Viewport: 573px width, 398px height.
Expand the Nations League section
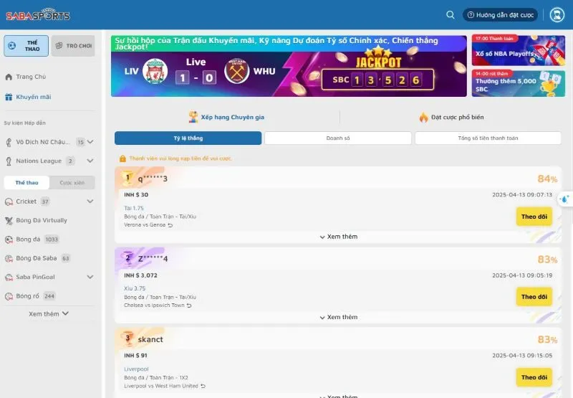pos(90,161)
